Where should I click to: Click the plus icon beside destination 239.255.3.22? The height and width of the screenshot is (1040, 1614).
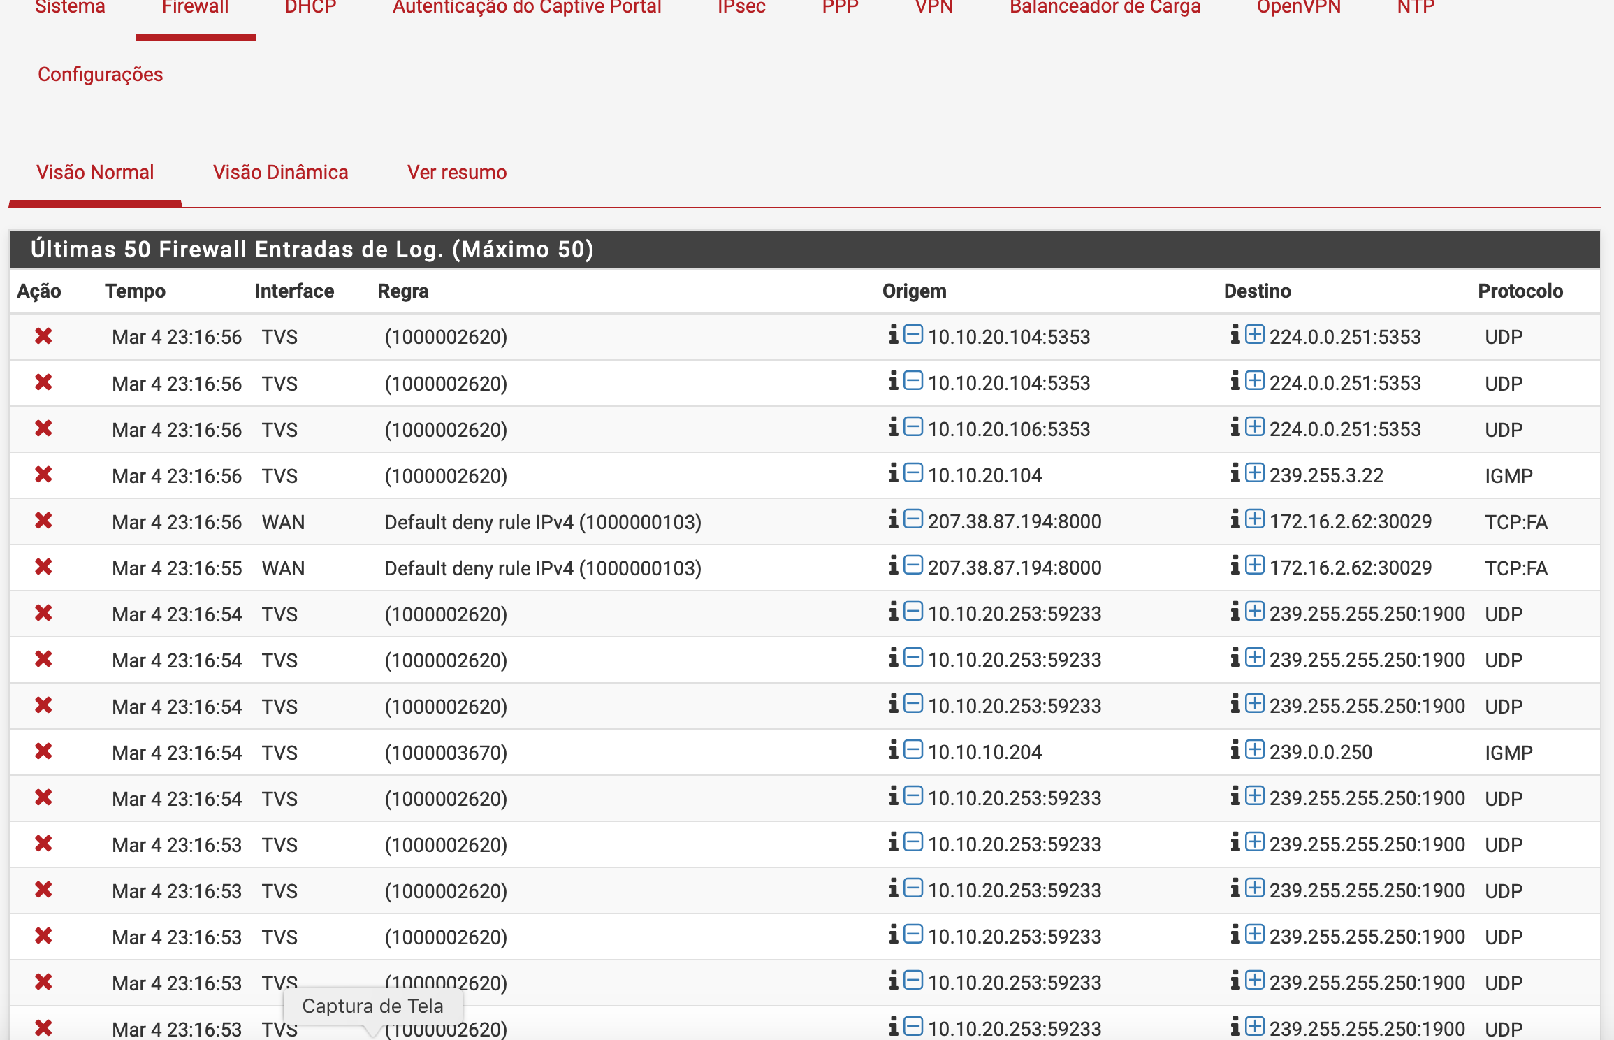coord(1255,473)
